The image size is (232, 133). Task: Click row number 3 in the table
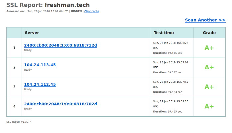point(14,87)
